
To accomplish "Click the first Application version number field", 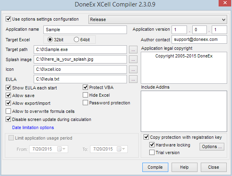I will coord(179,30).
